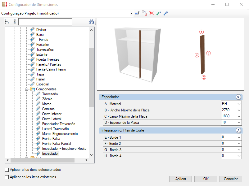
Task: Select Puerta | Frentes tree item
Action: (x=48, y=59)
